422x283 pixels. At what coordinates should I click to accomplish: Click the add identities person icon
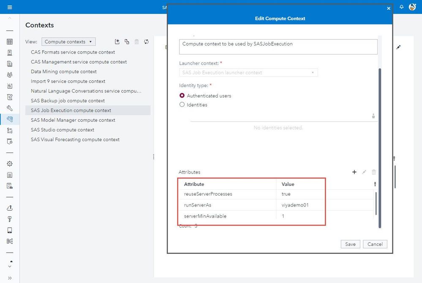click(x=373, y=116)
